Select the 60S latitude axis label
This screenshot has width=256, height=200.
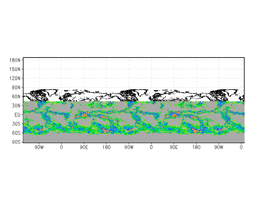tap(16, 133)
